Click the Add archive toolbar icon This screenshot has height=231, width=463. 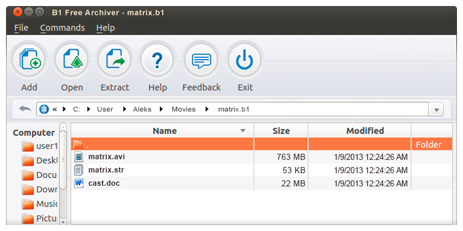click(x=29, y=60)
